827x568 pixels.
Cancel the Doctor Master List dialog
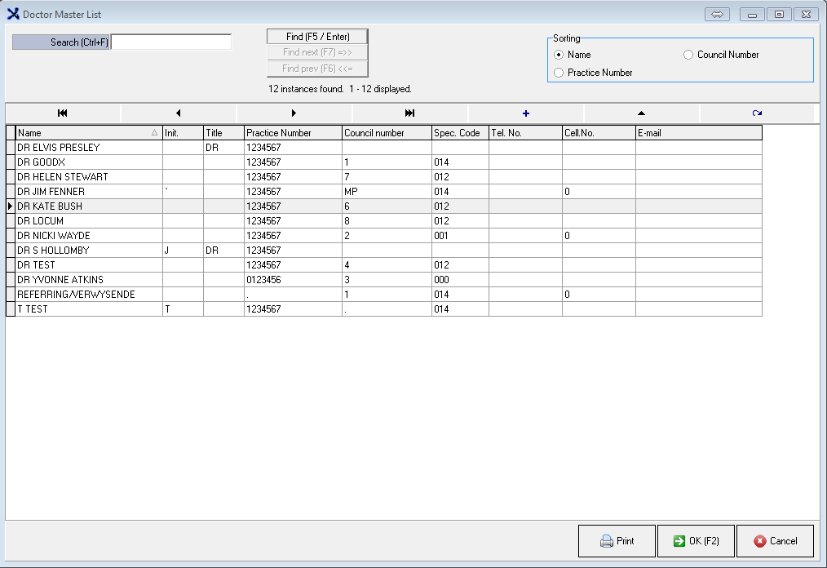point(775,541)
